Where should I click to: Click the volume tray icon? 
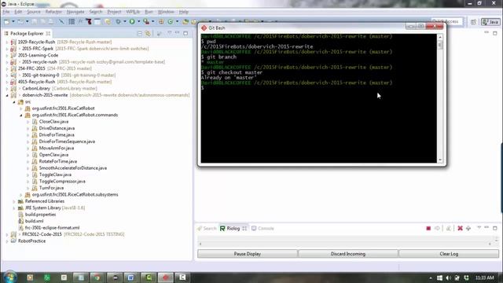pos(449,277)
